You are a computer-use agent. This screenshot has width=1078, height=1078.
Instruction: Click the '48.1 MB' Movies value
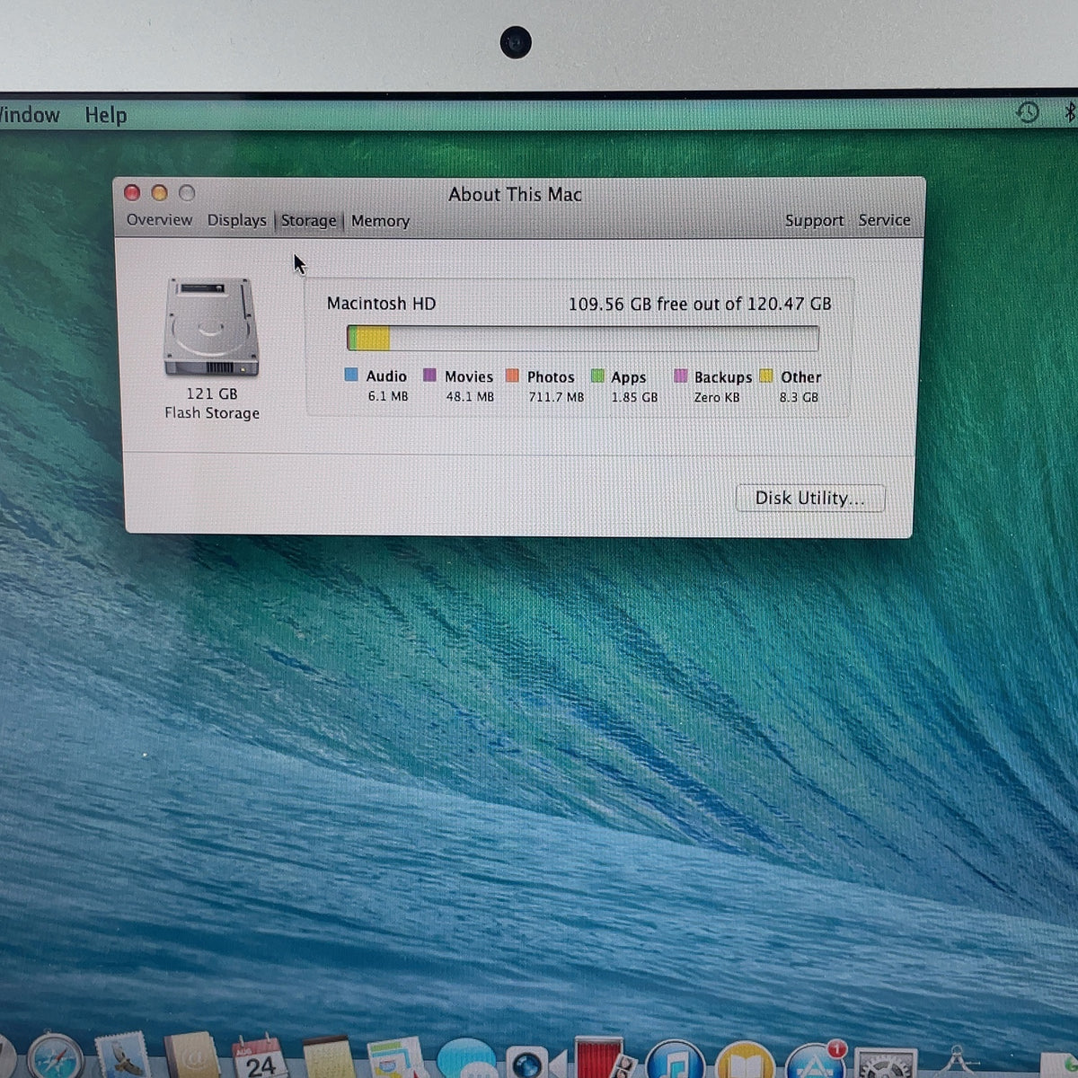[470, 396]
